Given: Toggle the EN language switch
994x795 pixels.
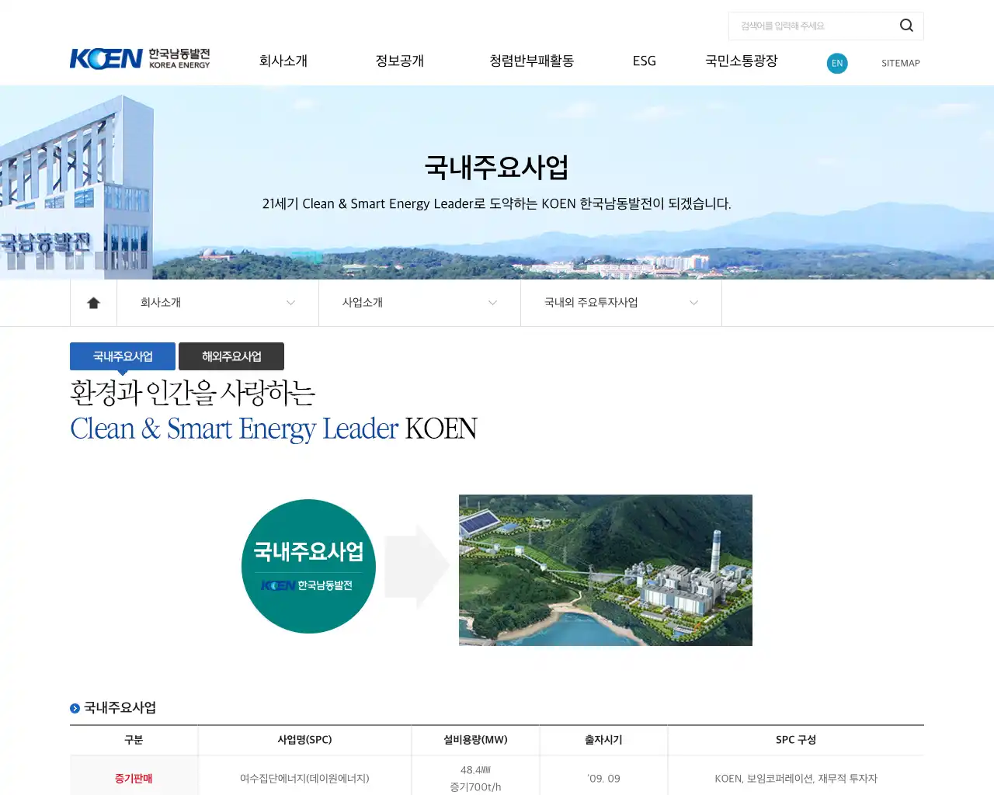Looking at the screenshot, I should click(x=837, y=64).
